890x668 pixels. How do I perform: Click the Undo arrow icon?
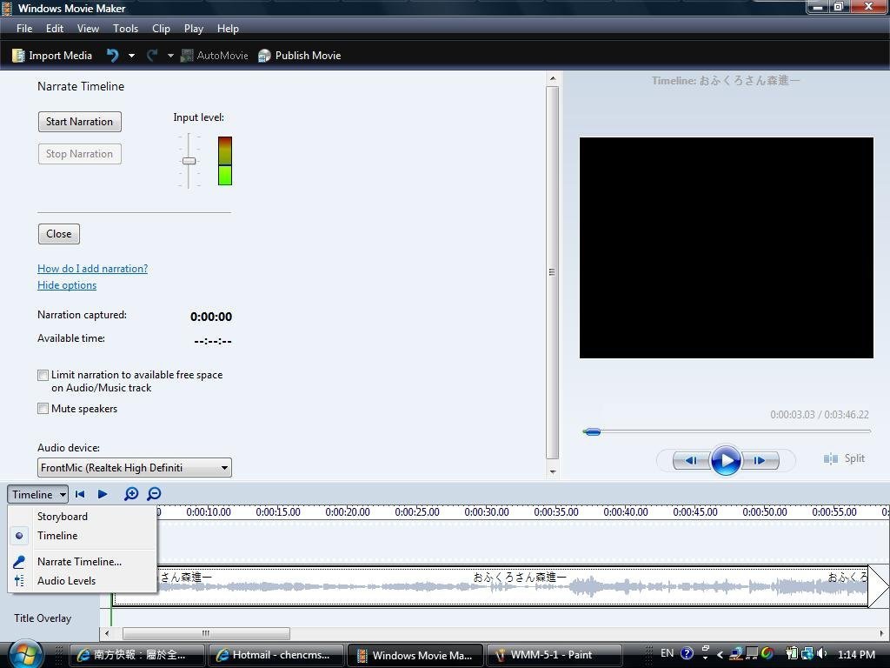click(112, 56)
